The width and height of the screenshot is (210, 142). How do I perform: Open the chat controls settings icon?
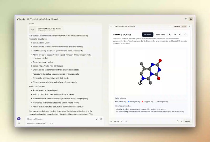pos(191,19)
